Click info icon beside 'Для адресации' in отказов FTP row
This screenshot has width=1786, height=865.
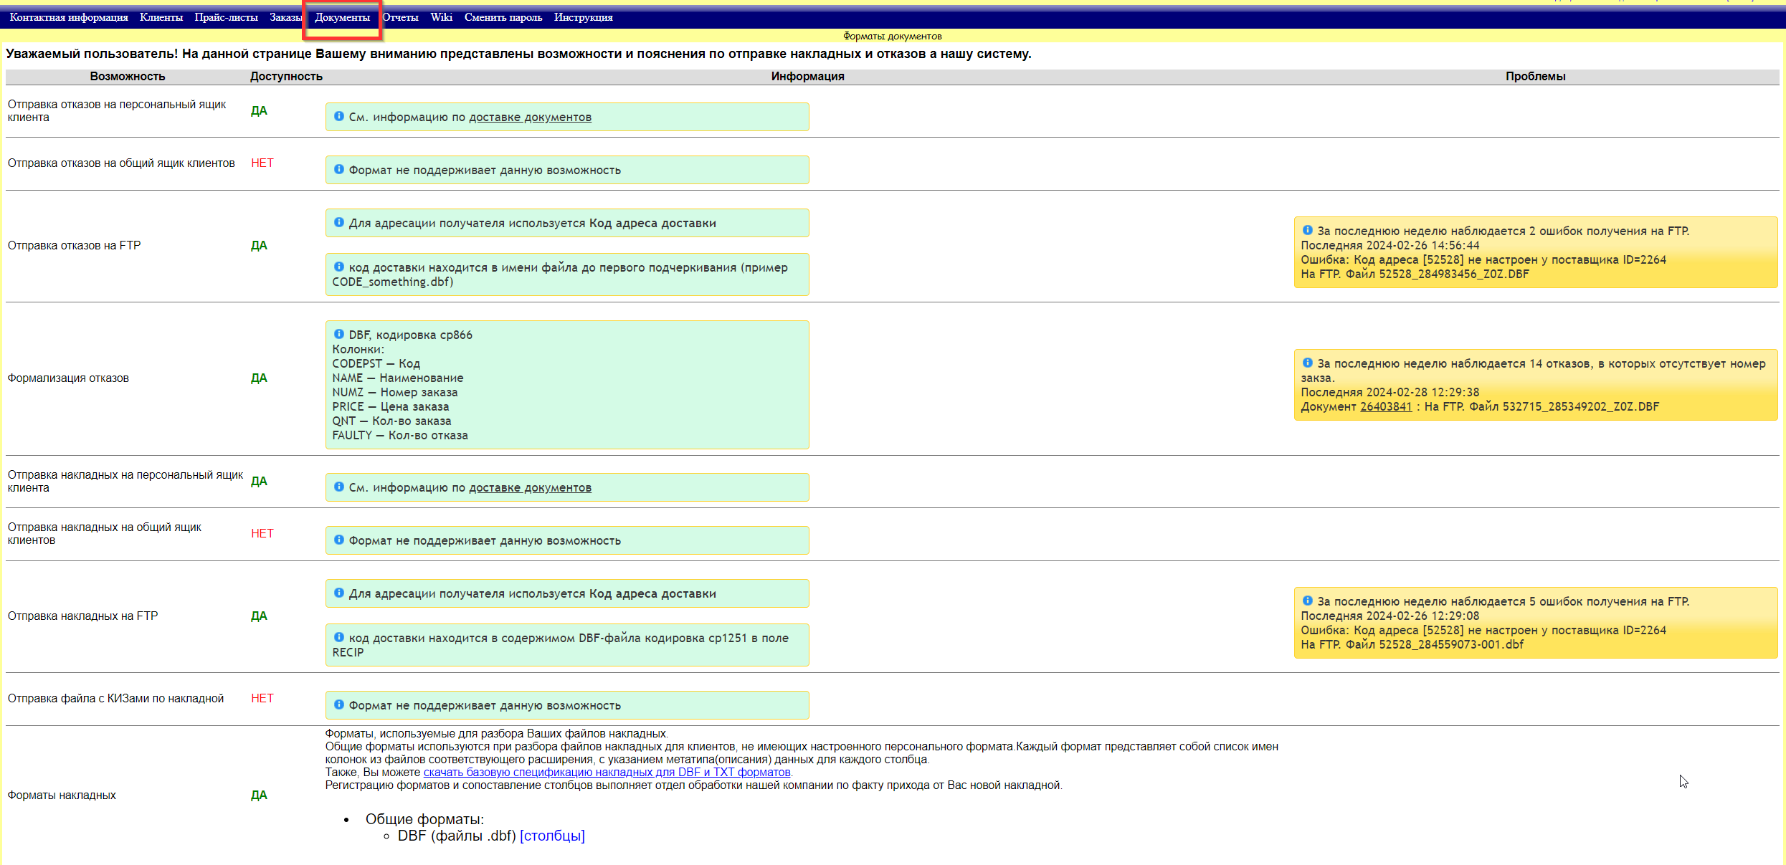tap(339, 222)
